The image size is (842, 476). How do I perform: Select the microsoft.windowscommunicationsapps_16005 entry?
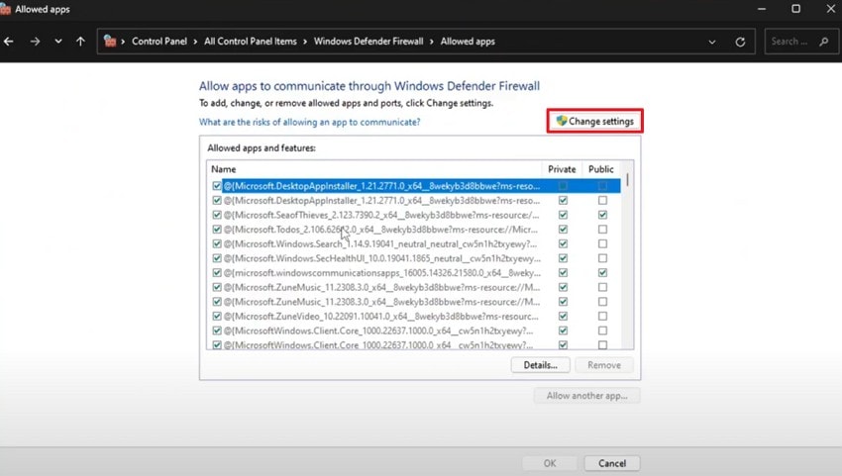tap(381, 272)
